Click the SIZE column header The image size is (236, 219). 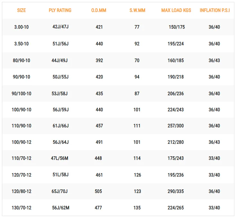(x=21, y=10)
